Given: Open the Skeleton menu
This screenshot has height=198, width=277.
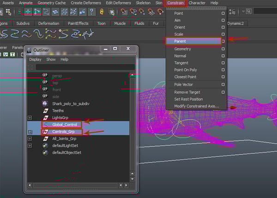Looking at the screenshot, I should point(143,3).
